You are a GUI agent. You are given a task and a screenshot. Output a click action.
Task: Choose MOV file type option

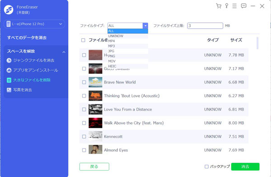[x=128, y=61]
